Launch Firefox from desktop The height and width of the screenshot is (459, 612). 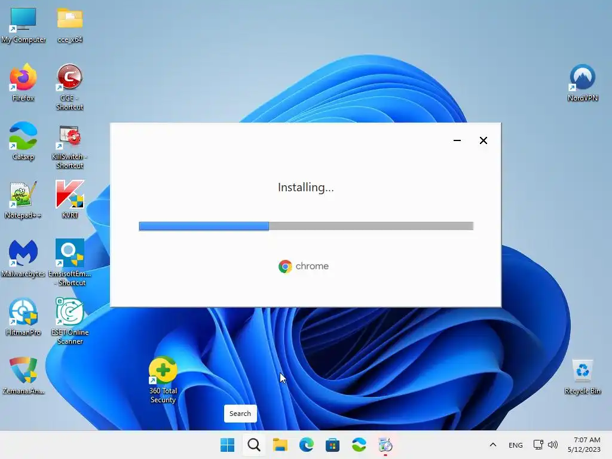click(23, 82)
